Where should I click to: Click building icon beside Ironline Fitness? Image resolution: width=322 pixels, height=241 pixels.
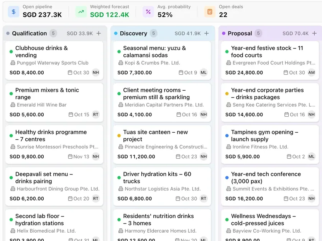[228, 147]
